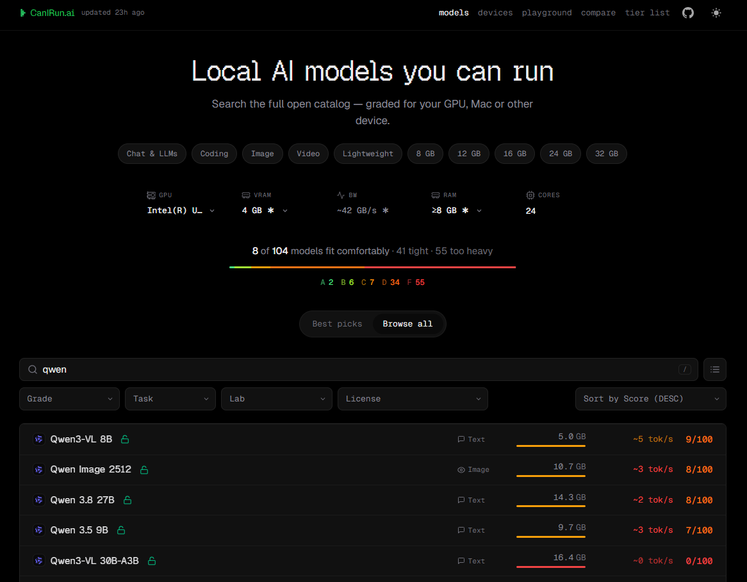Expand the RAM ≥8 GB selector
Viewport: 747px width, 582px height.
tap(456, 211)
